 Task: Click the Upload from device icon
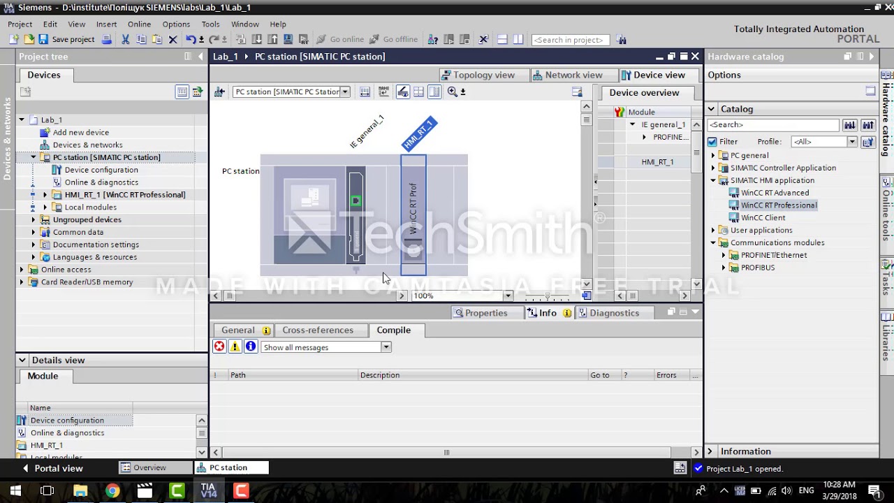click(272, 40)
